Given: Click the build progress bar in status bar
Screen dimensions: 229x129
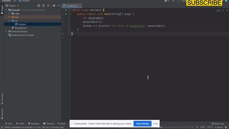Looking at the screenshot, I should (x=177, y=127).
